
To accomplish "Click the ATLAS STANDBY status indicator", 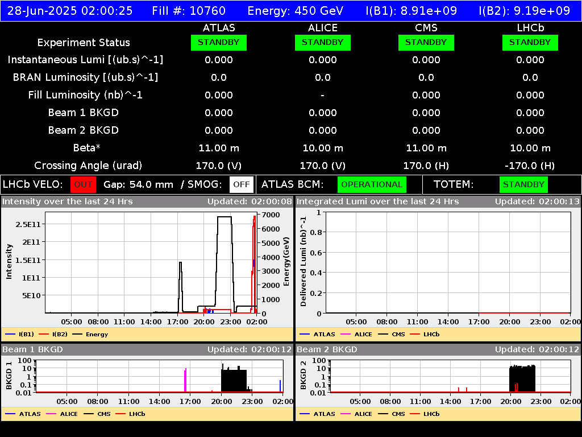I will point(219,43).
